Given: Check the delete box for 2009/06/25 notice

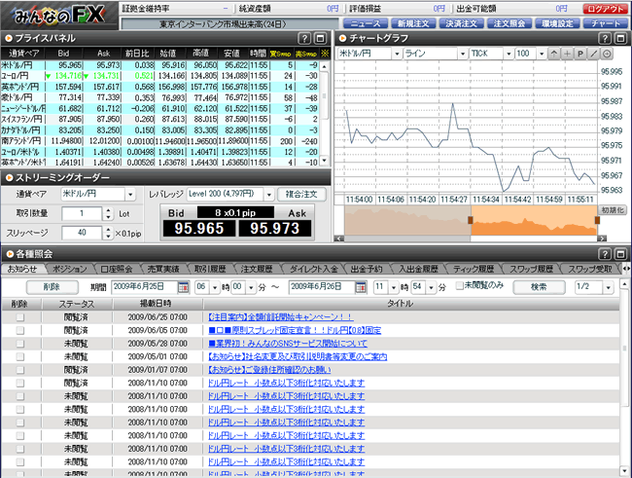Looking at the screenshot, I should tap(19, 317).
